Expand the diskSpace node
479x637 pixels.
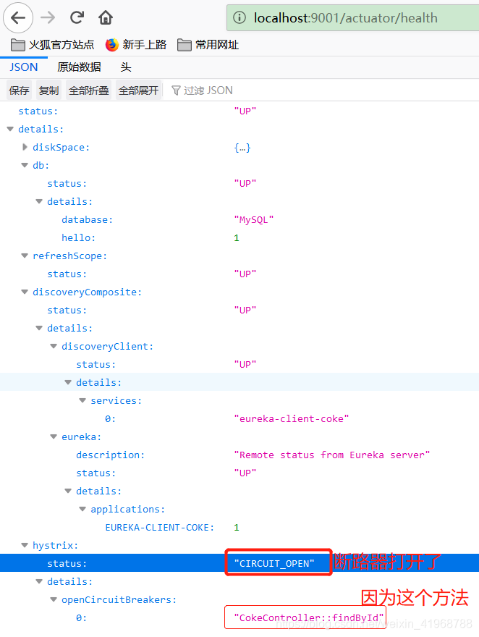point(25,147)
